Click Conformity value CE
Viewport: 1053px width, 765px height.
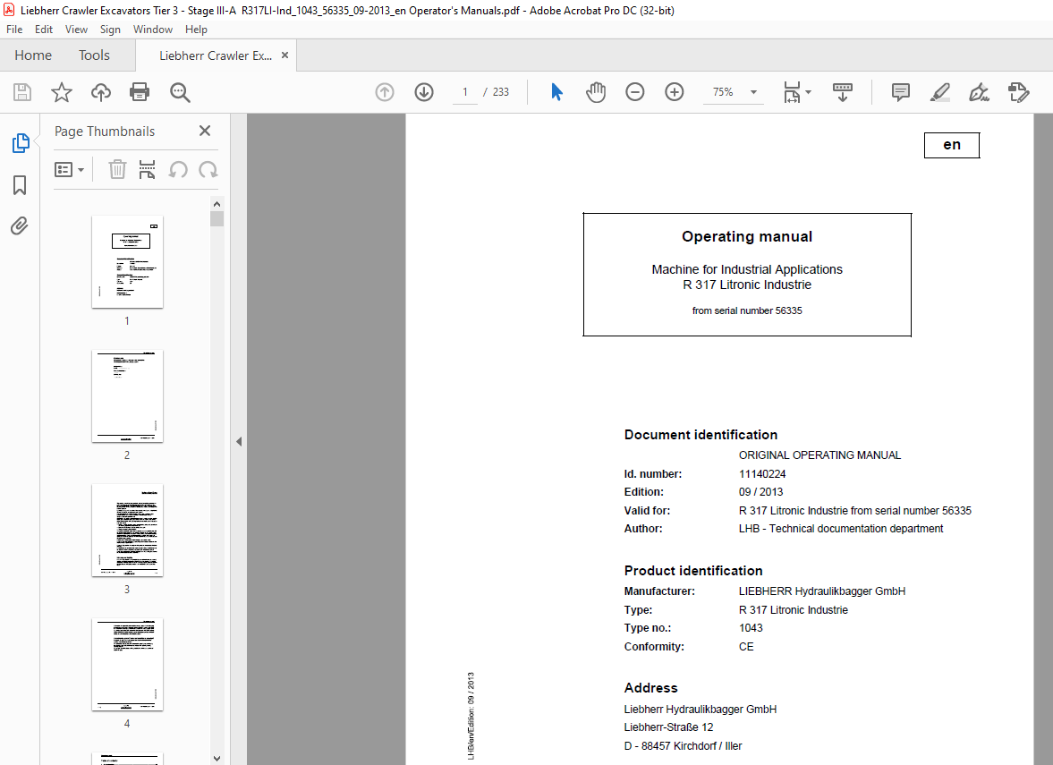746,647
